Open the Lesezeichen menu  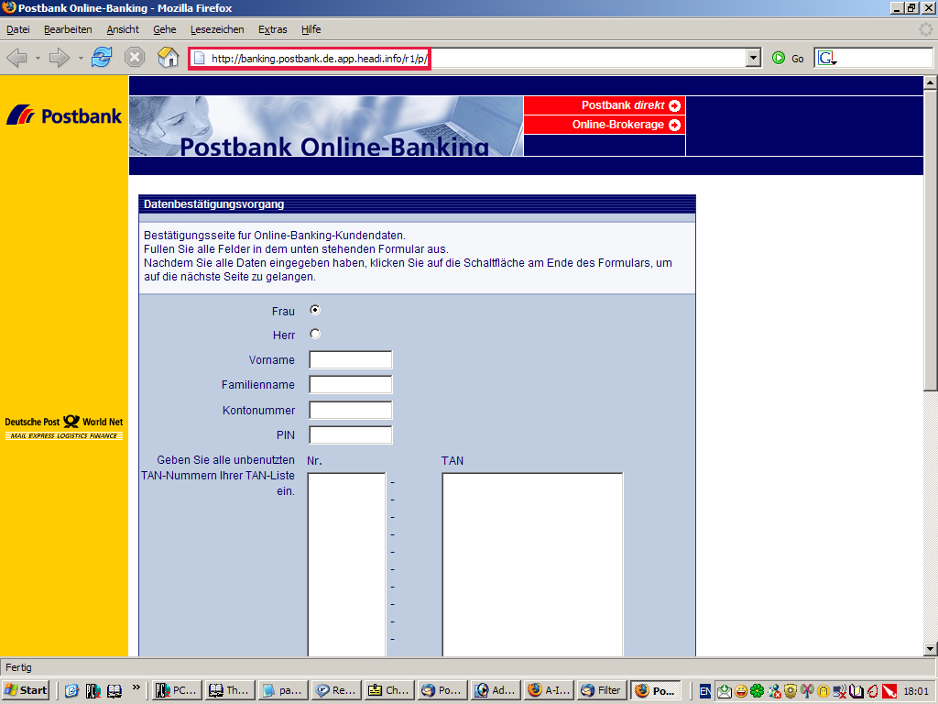(x=217, y=29)
